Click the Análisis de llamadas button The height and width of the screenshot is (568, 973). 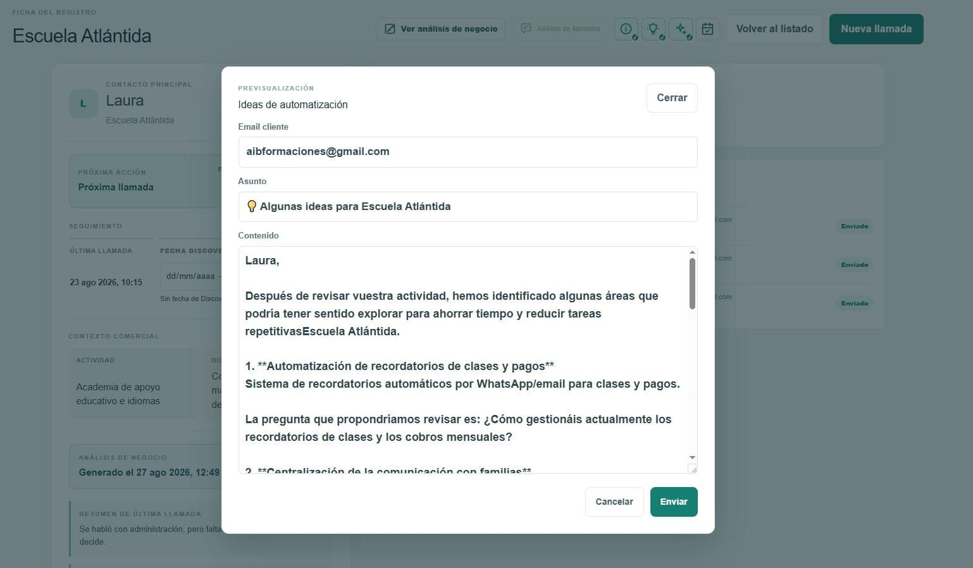560,29
